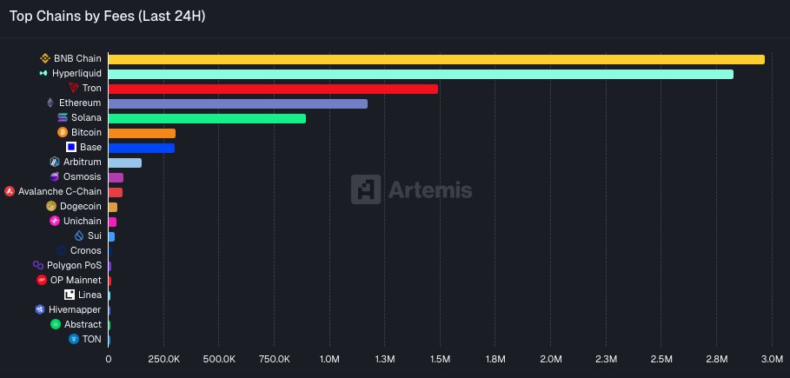
Task: Click the Base square icon
Action: [x=71, y=147]
